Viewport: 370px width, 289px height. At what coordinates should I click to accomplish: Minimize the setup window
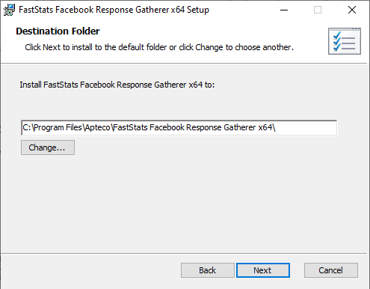(284, 10)
